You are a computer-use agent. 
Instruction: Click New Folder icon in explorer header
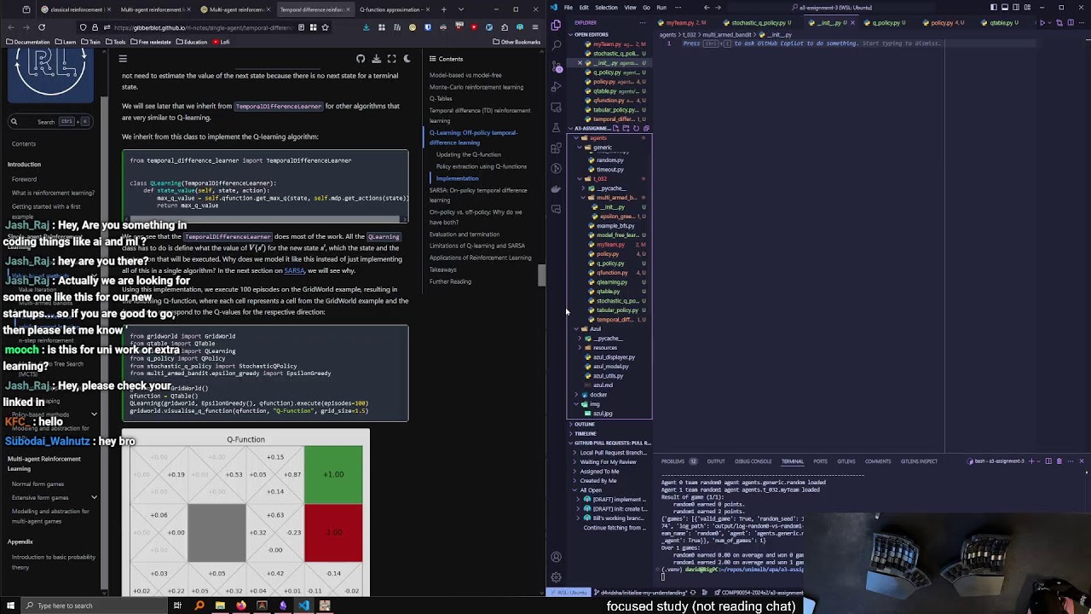(626, 129)
